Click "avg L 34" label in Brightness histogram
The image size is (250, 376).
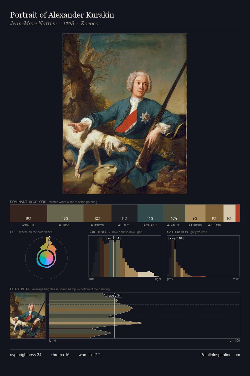[113, 238]
